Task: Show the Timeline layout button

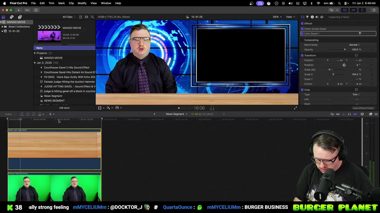Action: (x=353, y=10)
